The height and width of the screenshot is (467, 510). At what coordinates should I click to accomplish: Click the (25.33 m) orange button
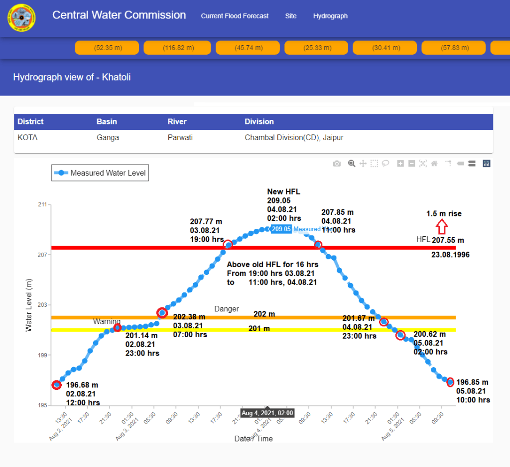[x=316, y=48]
